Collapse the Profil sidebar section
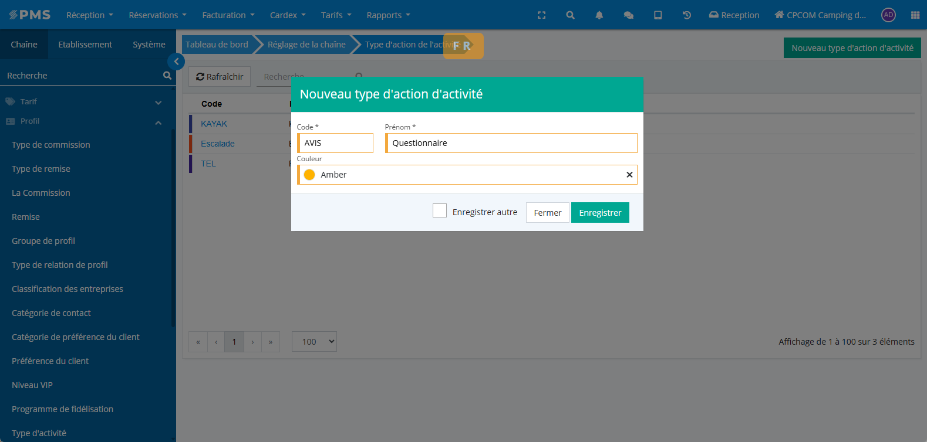Screen dimensions: 927x442 click(158, 123)
